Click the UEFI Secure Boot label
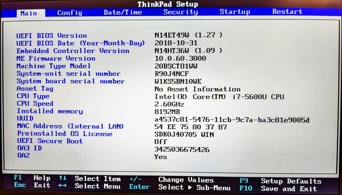Viewport: 342px width, 195px height. pyautogui.click(x=50, y=141)
